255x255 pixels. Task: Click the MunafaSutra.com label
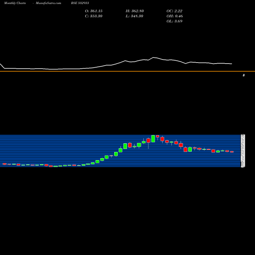click(x=48, y=3)
